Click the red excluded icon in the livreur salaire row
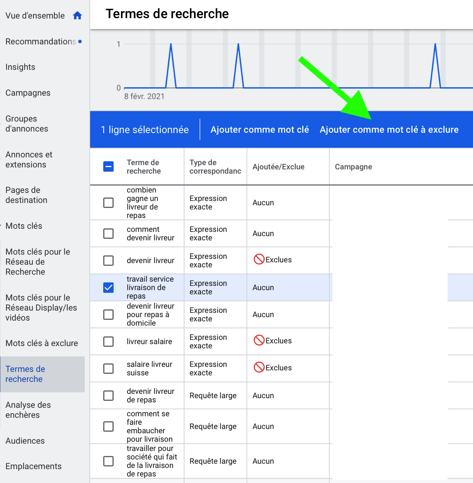This screenshot has width=473, height=483. pyautogui.click(x=259, y=340)
